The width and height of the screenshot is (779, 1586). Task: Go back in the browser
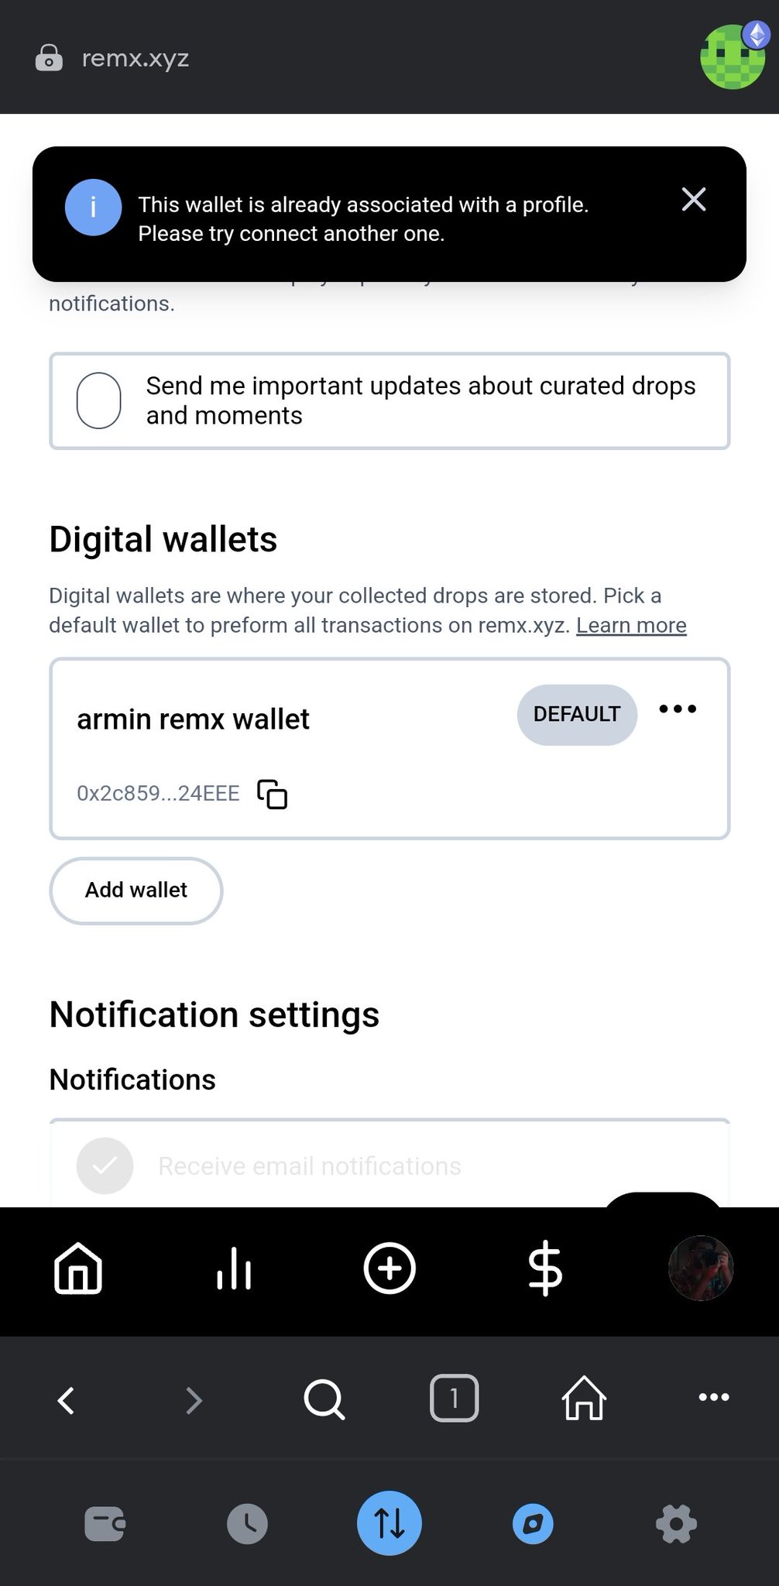tap(67, 1399)
